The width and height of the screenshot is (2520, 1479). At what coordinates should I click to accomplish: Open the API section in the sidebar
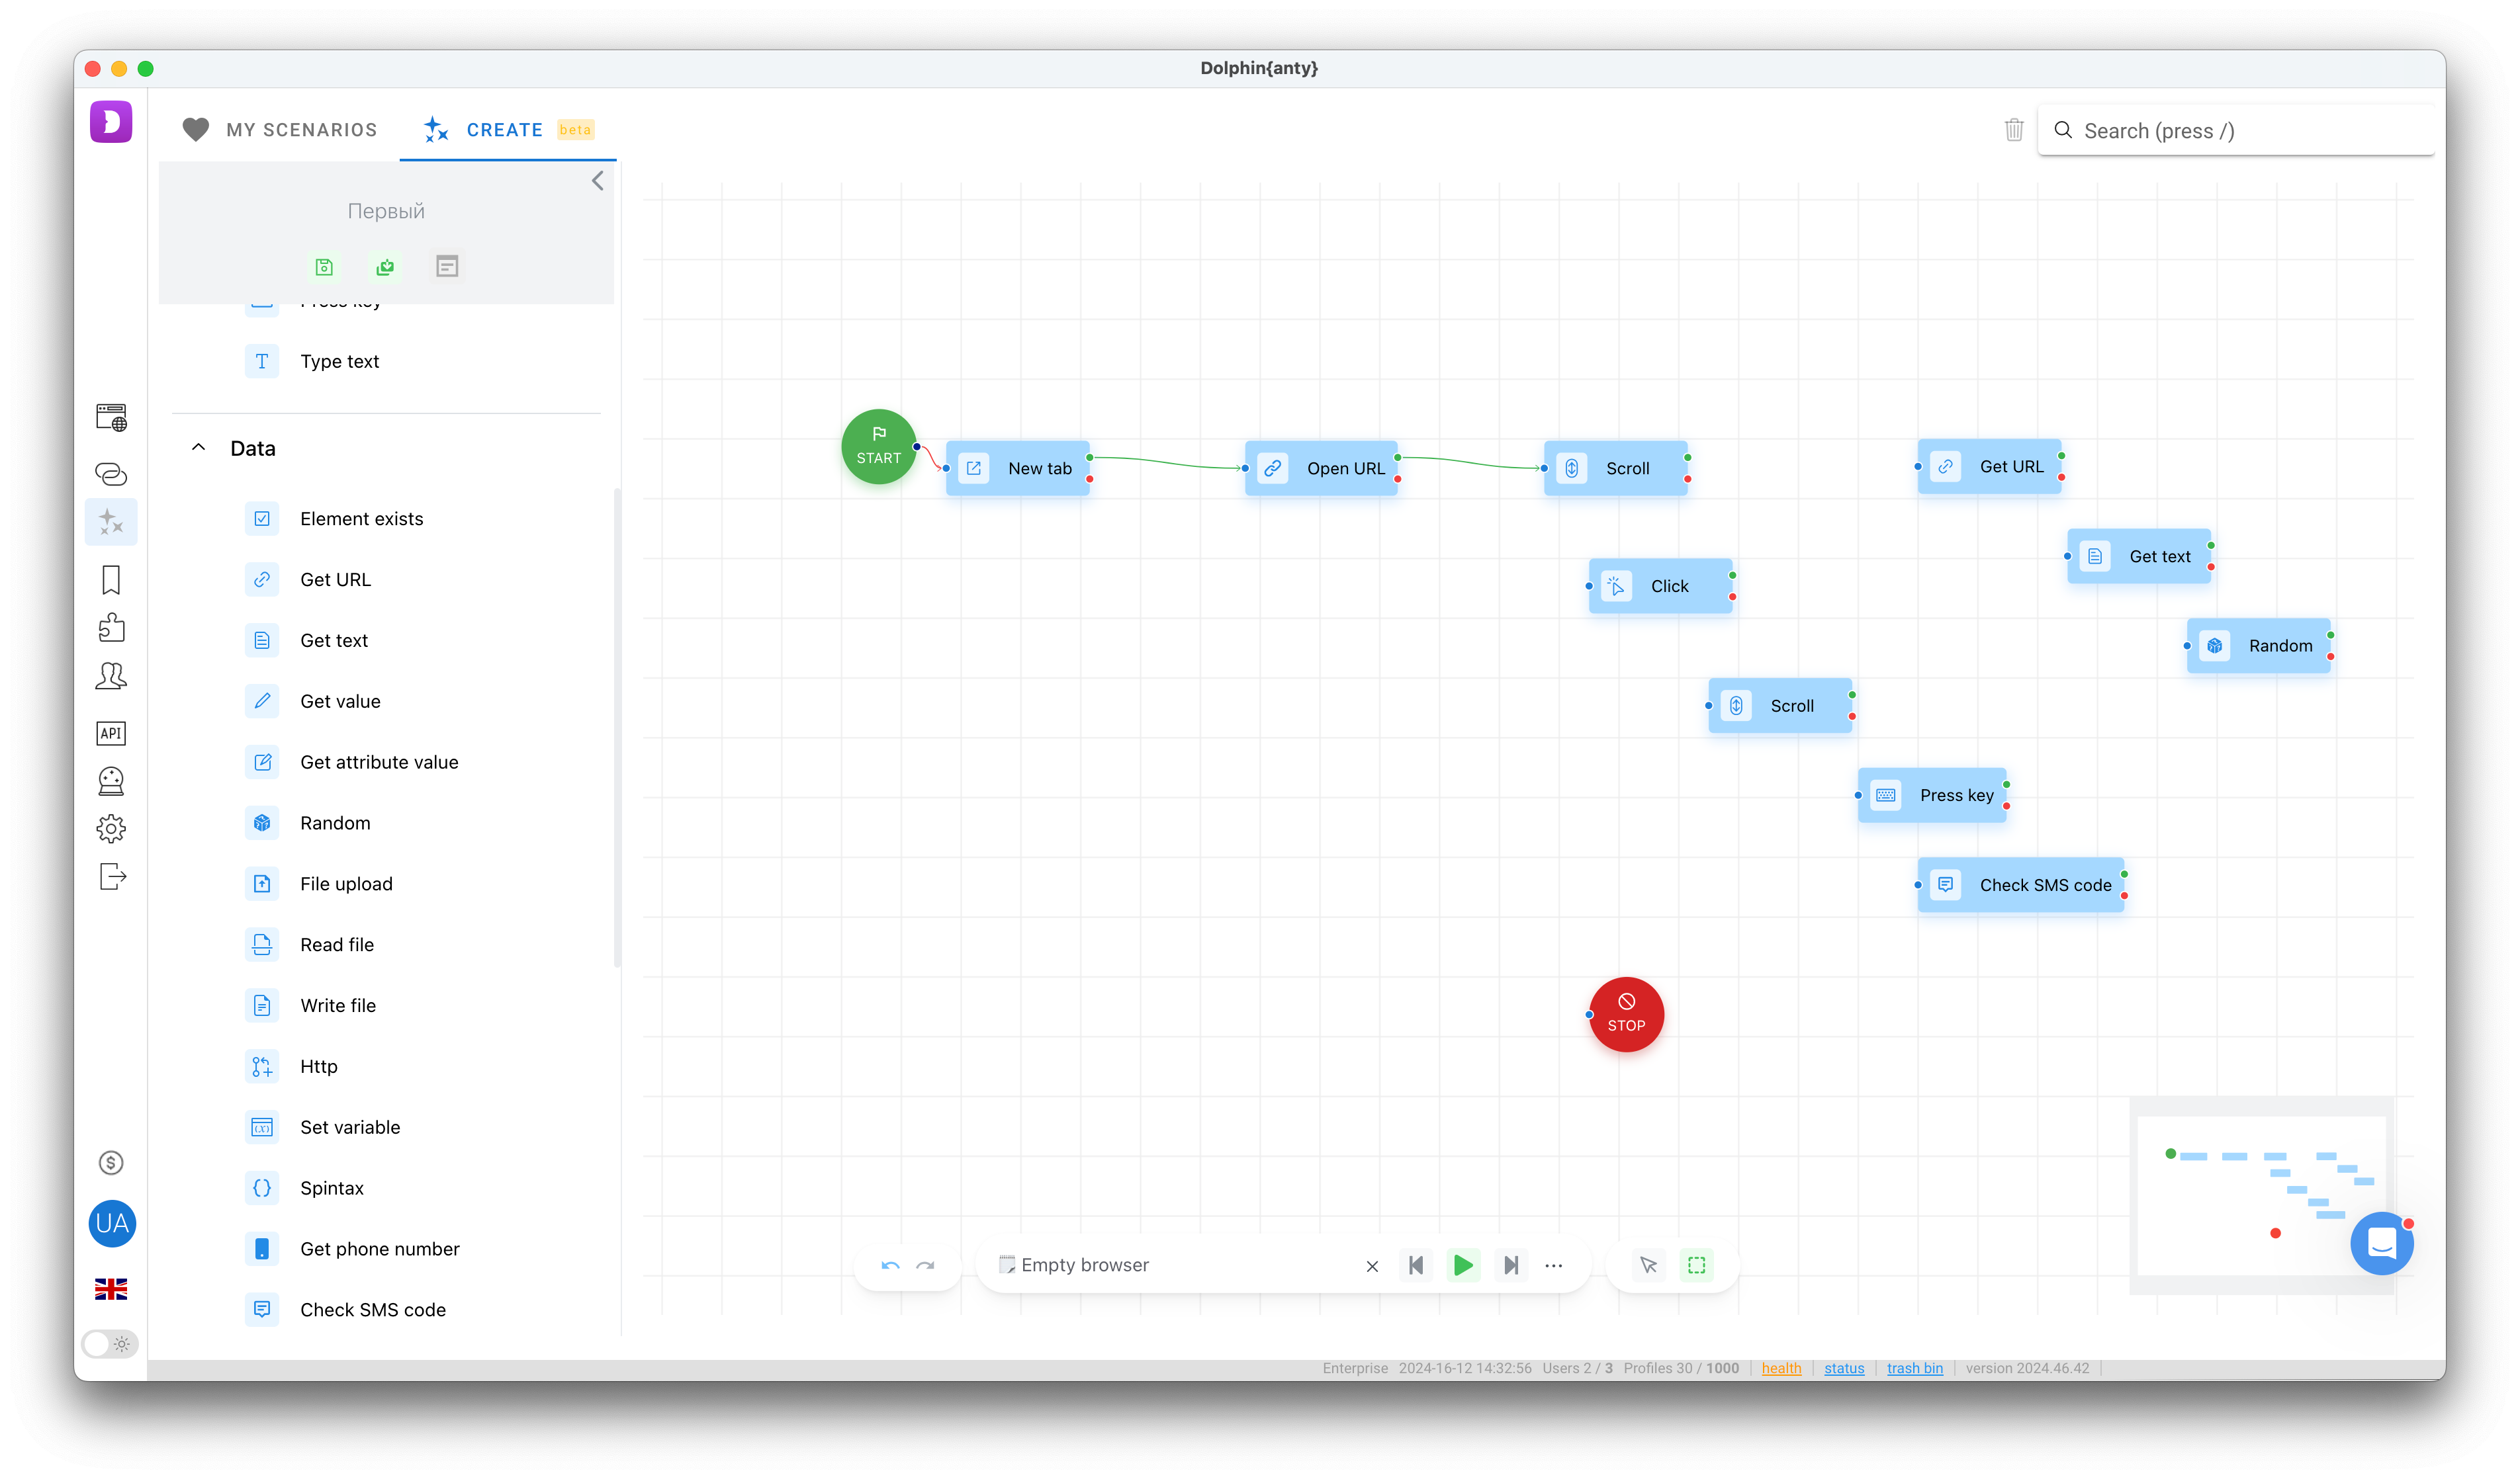(x=110, y=732)
